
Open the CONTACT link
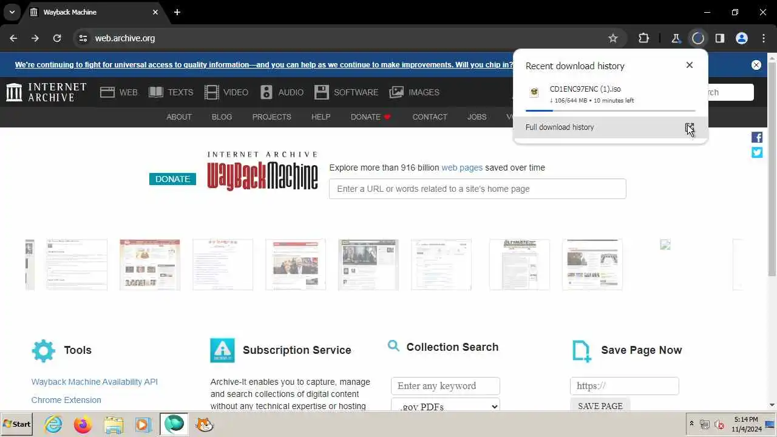[x=430, y=117]
